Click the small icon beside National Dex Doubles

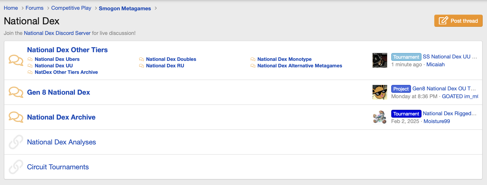[142, 59]
